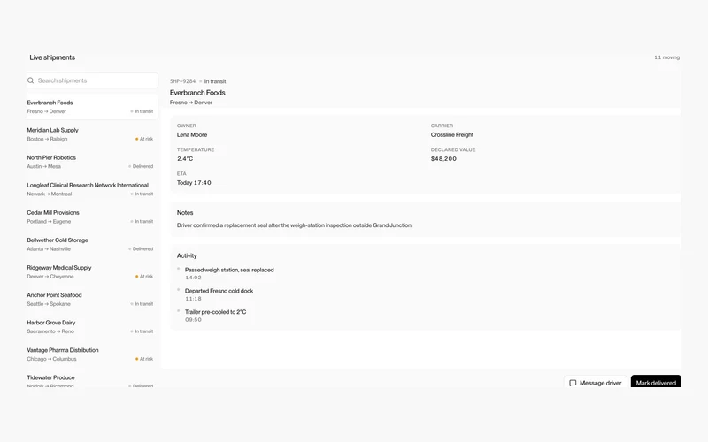Click the activity bullet beside Trailer pre-cooled

pyautogui.click(x=179, y=310)
